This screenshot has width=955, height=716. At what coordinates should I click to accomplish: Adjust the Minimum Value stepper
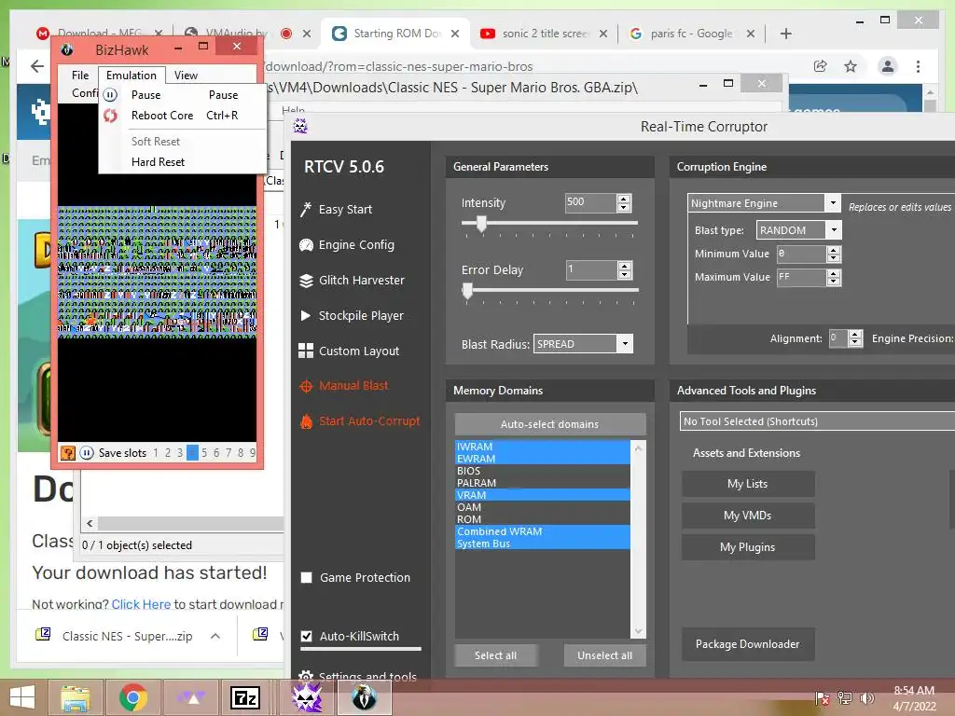[x=834, y=254]
